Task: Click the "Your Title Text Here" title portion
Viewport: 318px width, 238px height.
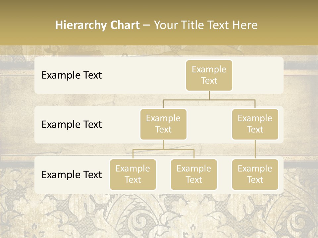Action: [205, 25]
